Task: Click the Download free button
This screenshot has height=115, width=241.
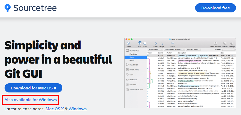Action: coord(215,8)
